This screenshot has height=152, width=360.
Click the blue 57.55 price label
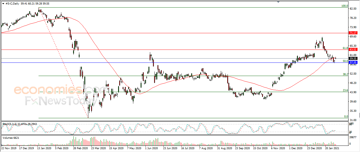353,62
